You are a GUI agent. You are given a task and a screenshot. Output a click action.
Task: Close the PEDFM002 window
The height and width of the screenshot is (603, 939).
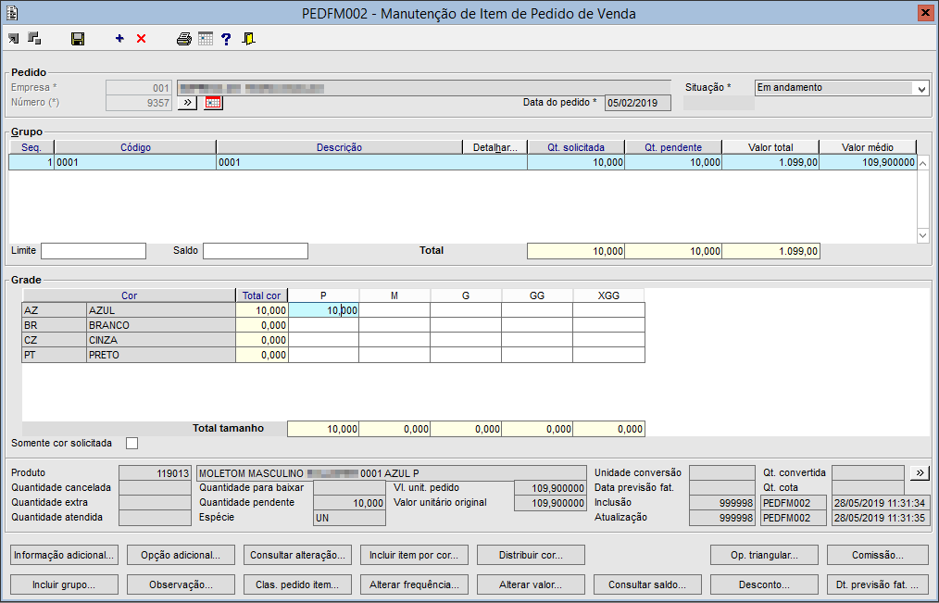pos(925,13)
